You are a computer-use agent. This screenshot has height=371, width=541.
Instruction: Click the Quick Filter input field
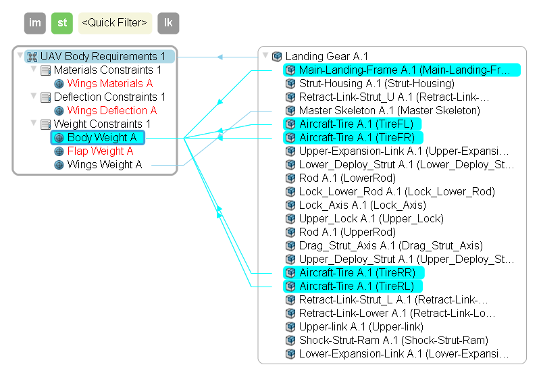[x=114, y=23]
